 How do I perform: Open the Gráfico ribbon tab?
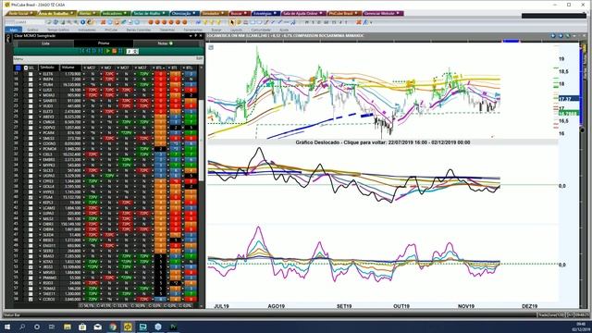(x=32, y=30)
